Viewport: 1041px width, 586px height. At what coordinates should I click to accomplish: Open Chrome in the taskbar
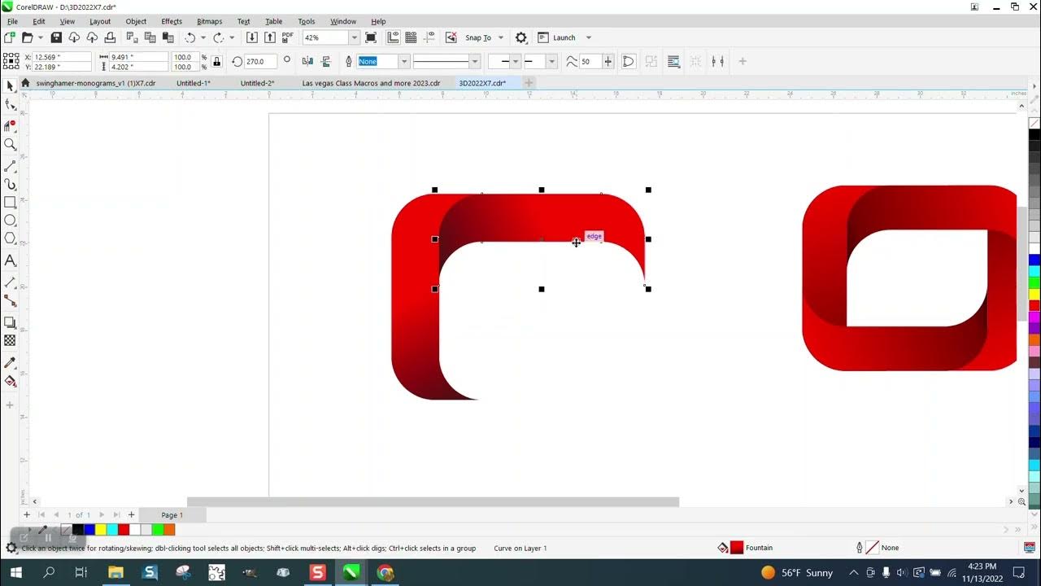click(385, 573)
